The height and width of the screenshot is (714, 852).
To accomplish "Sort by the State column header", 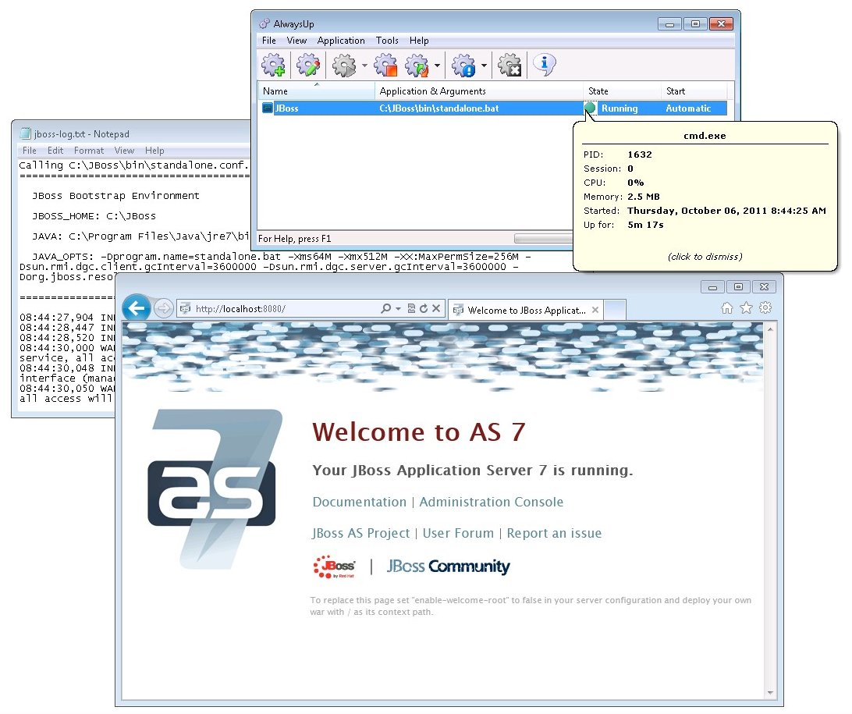I will (x=622, y=91).
